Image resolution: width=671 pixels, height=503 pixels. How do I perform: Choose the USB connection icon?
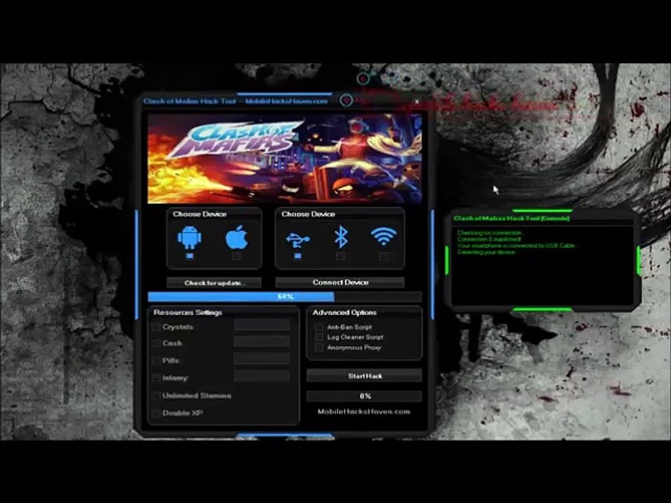coord(298,240)
